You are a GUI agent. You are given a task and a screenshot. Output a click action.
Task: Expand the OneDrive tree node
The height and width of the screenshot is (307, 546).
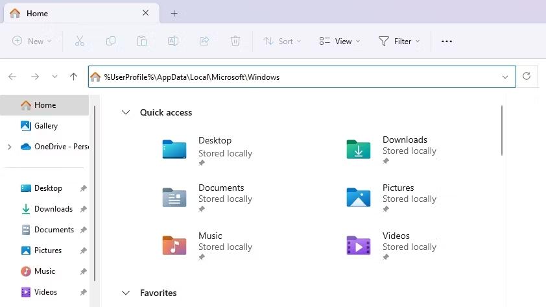[9, 147]
